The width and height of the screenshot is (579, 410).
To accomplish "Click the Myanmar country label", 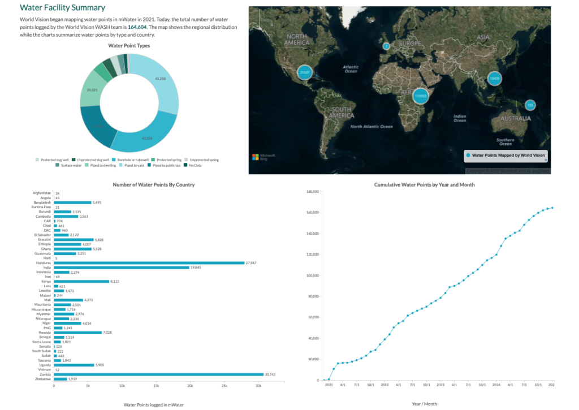I will 44,314.
